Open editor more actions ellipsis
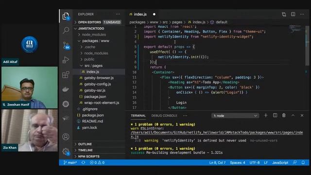 302,14
